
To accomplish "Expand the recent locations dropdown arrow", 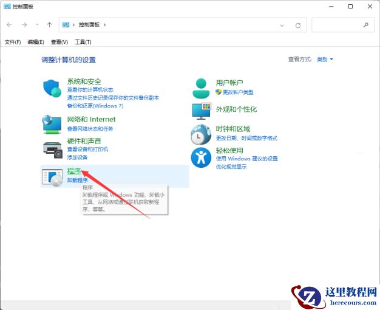I will (x=37, y=24).
